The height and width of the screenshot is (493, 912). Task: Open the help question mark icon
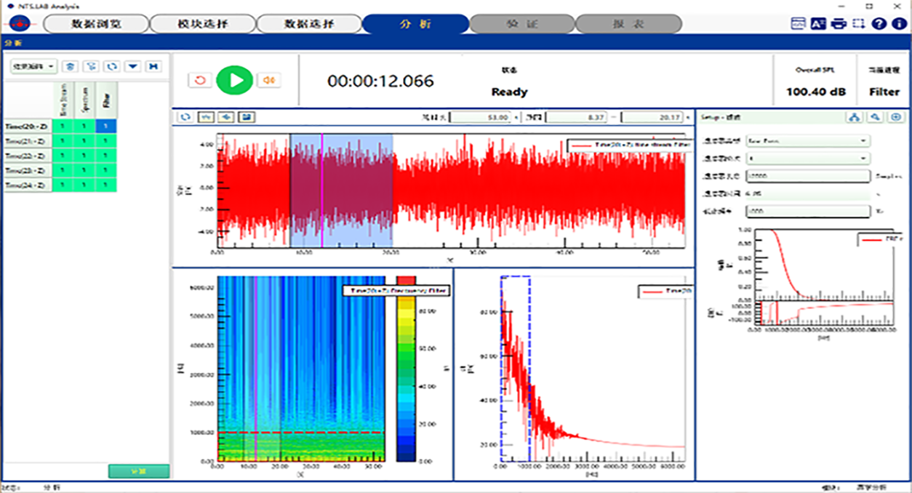tap(879, 23)
